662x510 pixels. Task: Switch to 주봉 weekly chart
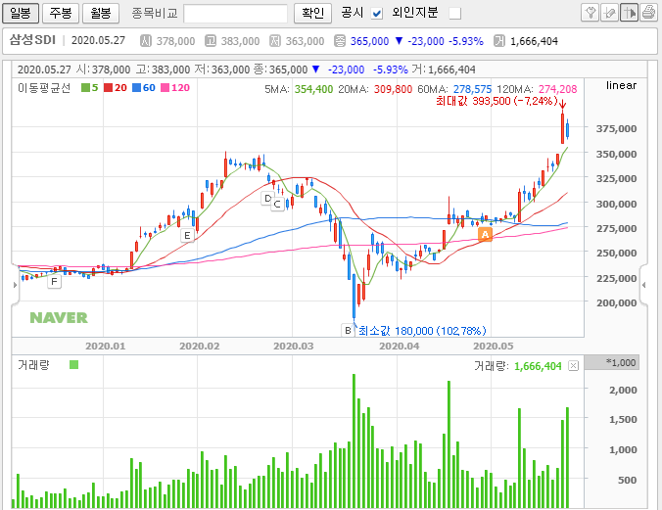coord(61,13)
